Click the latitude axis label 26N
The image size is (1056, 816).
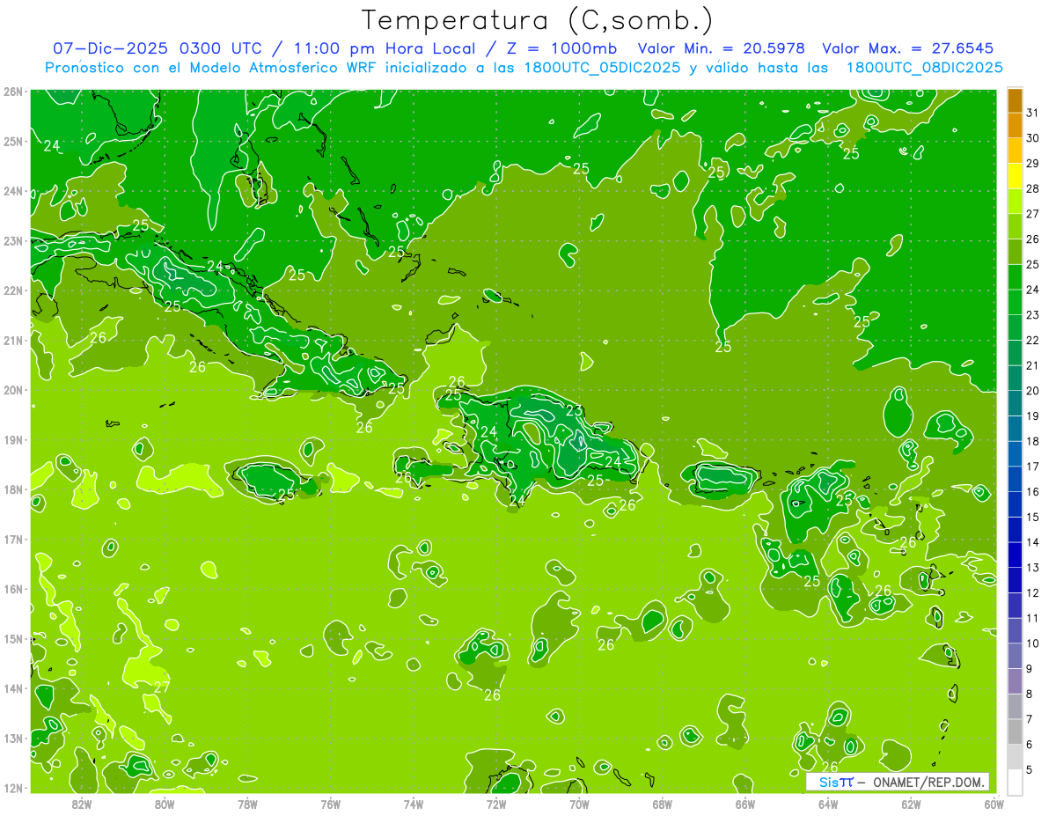pyautogui.click(x=13, y=92)
